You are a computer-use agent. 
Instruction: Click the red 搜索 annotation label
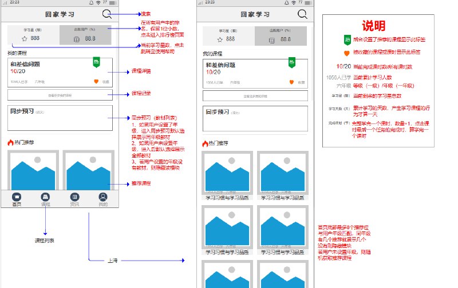tap(146, 14)
